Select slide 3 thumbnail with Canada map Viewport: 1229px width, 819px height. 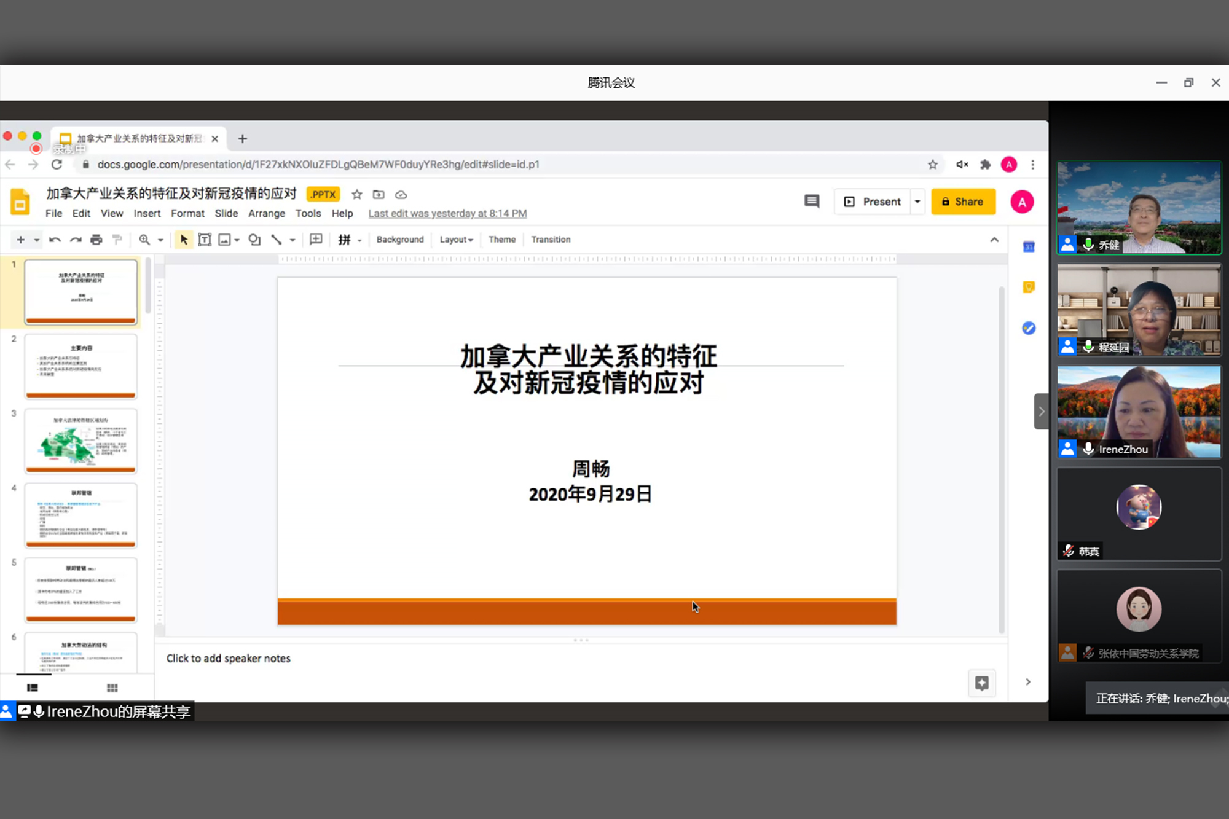point(80,439)
